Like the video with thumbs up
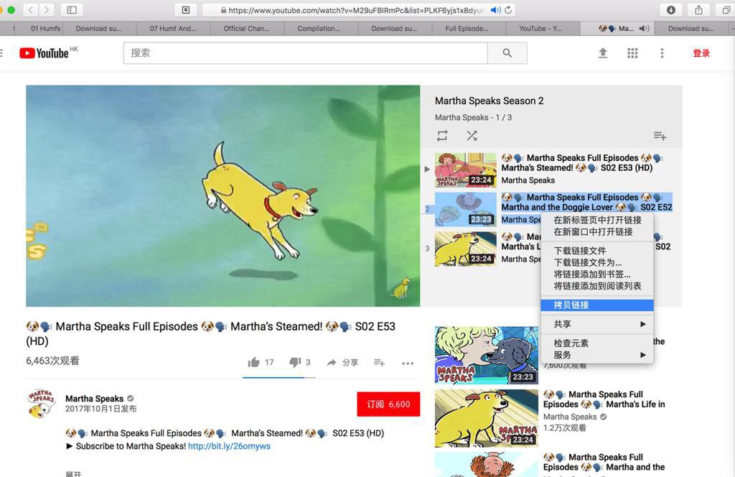 click(x=253, y=362)
